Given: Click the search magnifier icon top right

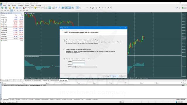Looking at the screenshot, I should click(177, 8).
